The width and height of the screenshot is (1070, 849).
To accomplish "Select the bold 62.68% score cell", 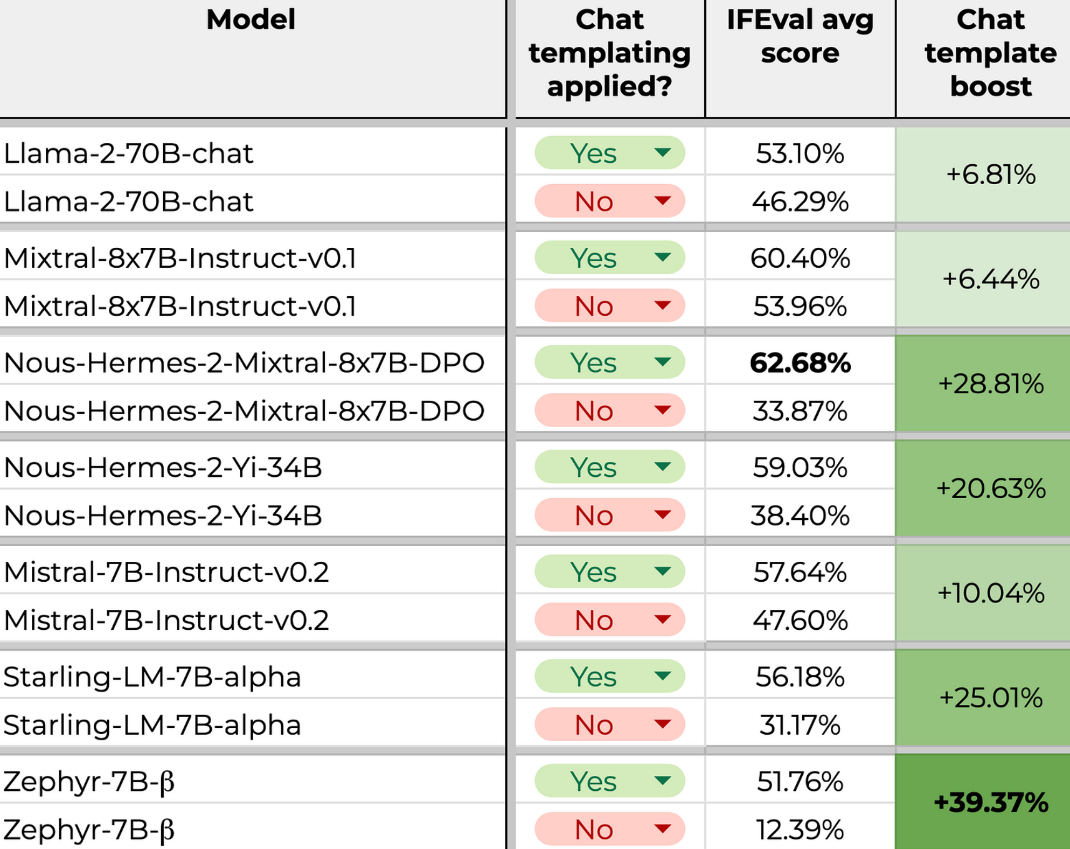I will (x=800, y=363).
